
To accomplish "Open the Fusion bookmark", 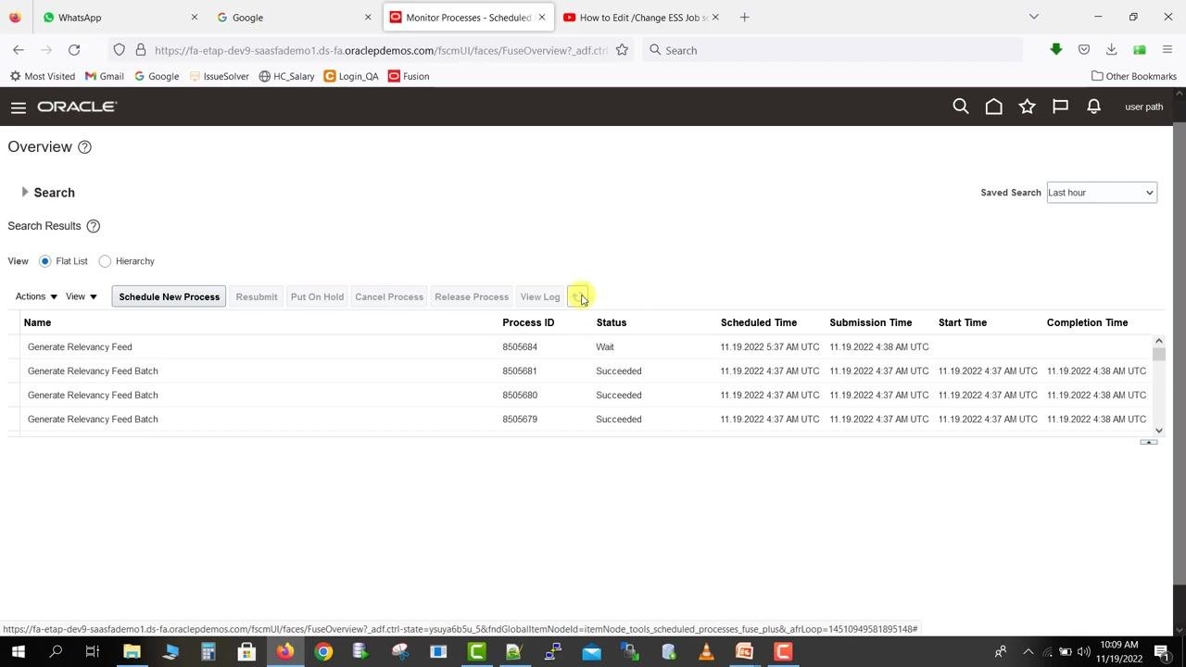I will point(409,76).
